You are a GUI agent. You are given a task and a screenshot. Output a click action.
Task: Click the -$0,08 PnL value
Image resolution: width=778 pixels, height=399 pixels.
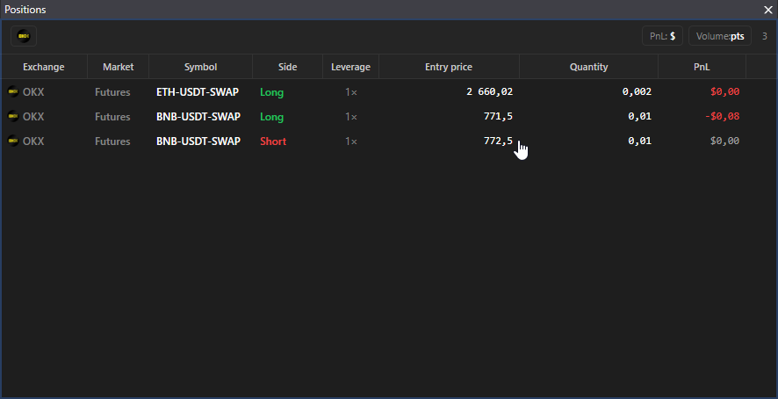pos(722,117)
